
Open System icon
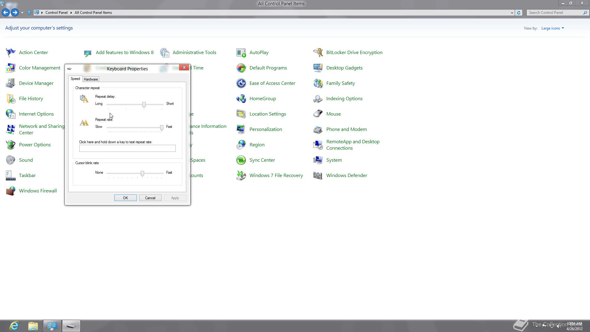318,160
